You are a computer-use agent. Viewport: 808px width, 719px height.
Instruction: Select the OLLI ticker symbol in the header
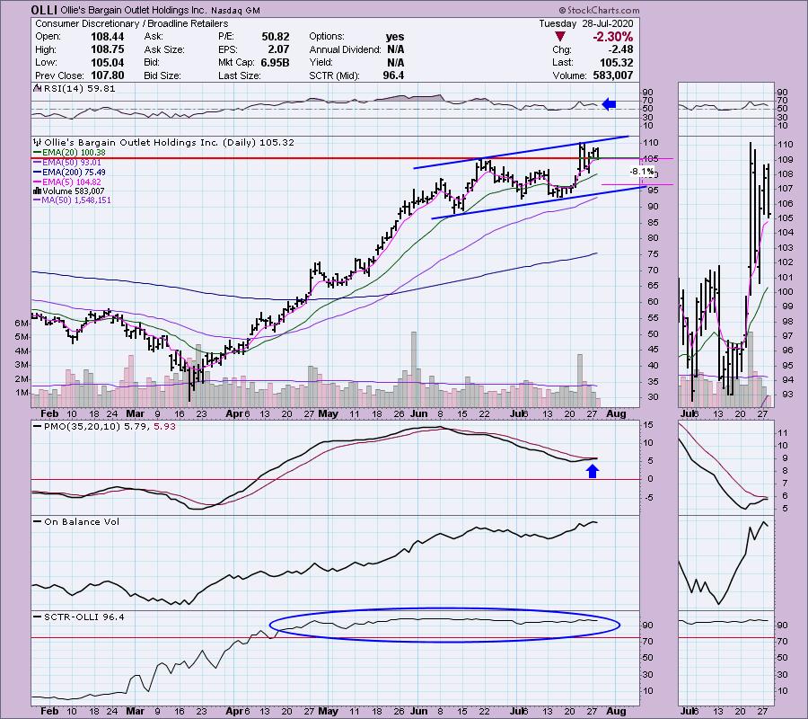(x=44, y=10)
